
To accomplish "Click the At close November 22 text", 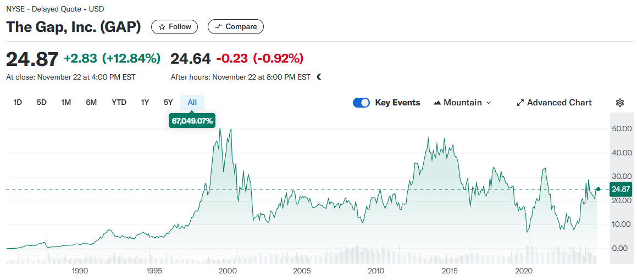I will [71, 77].
